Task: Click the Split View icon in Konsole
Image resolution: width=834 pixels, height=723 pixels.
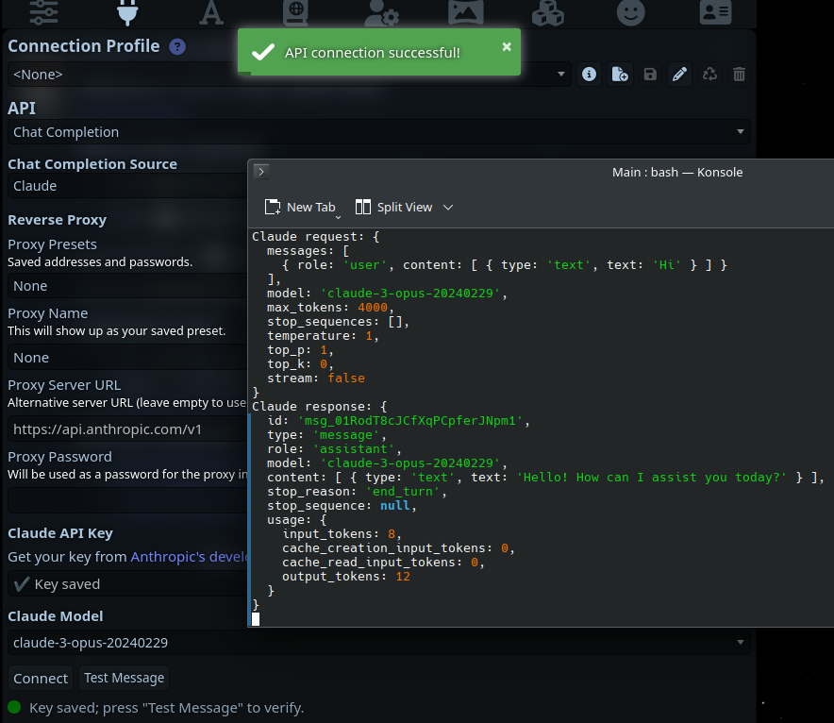Action: coord(362,207)
